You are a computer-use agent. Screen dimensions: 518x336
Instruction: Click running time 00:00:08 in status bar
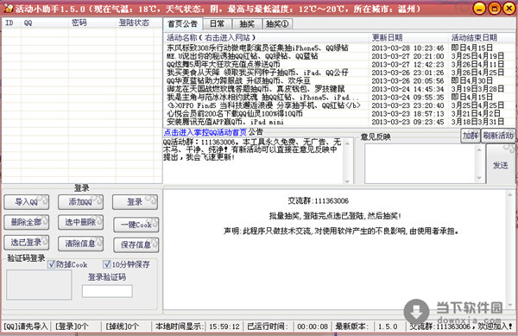[313, 326]
